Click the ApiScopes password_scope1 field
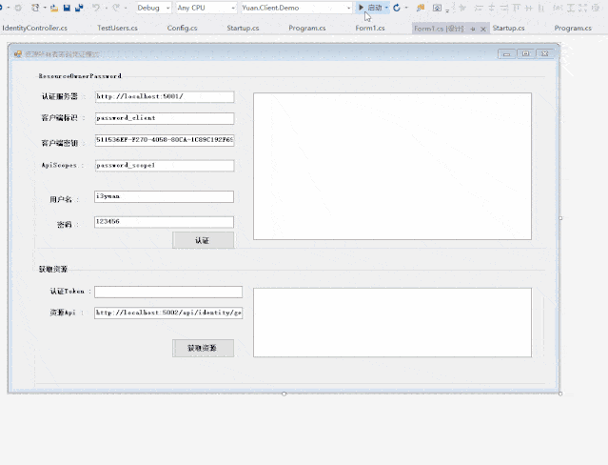The width and height of the screenshot is (608, 465). tap(164, 166)
